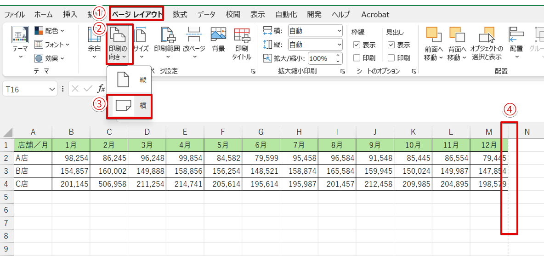Toggle 枠線 表示 (gridlines view) checkbox
Viewport: 544px width, 256px height.
pyautogui.click(x=356, y=45)
